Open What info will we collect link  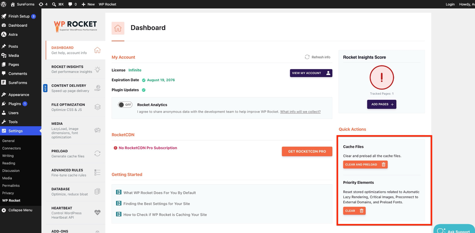click(300, 111)
